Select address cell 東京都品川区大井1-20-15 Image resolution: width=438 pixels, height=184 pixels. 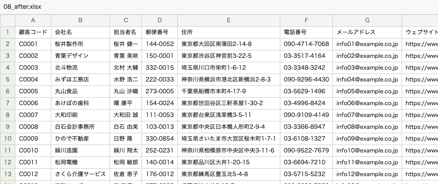pos(229,163)
